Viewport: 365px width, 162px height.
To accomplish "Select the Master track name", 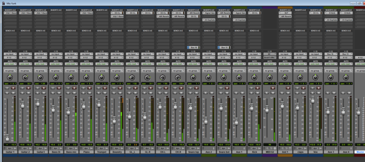I will tap(360, 152).
